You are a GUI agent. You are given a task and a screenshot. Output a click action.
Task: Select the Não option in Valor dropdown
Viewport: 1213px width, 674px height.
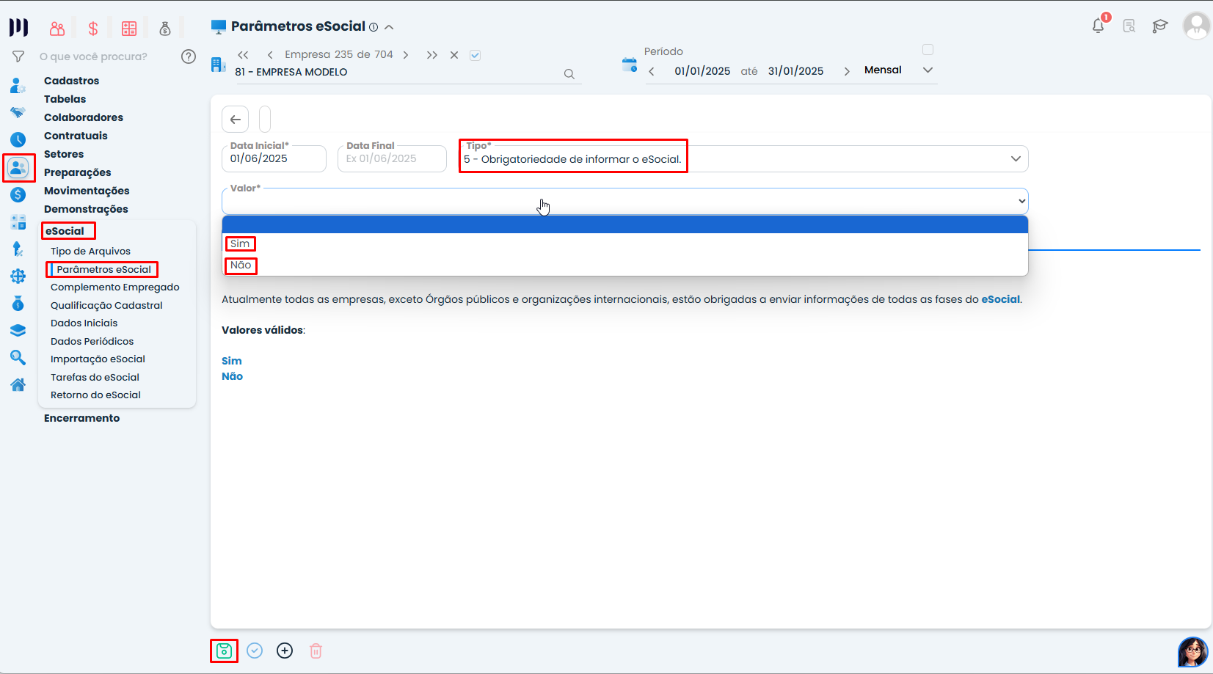(241, 265)
